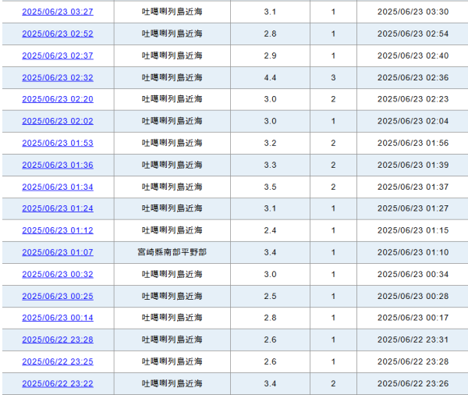Screen dimensions: 468x395
Task: Select magnitude 4.4 in the 02:32 row
Action: (270, 78)
